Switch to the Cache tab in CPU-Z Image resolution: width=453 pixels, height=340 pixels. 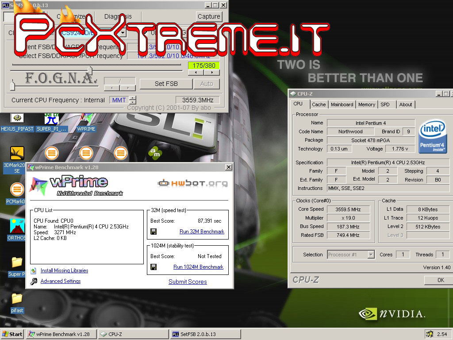tap(319, 104)
